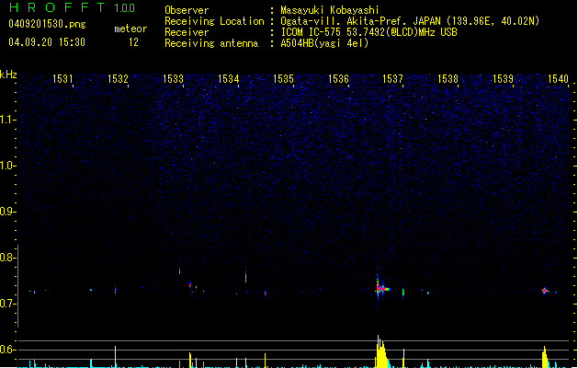
Task: Click the HROFFT 1.0.0 title text
Action: pyautogui.click(x=73, y=7)
